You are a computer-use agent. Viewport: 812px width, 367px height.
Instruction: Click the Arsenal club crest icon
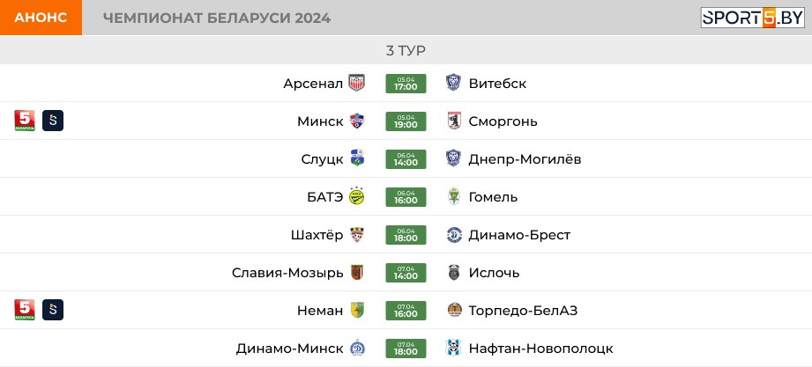click(357, 83)
